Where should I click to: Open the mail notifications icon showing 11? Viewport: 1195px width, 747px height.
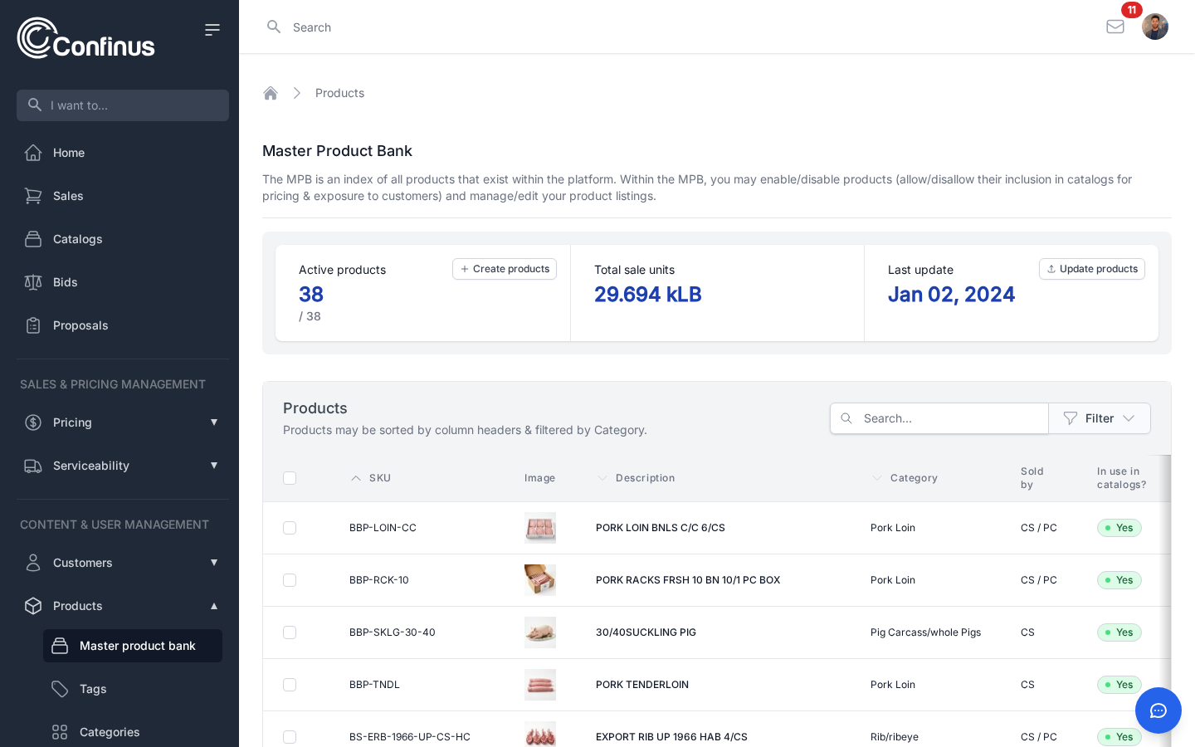(x=1115, y=27)
